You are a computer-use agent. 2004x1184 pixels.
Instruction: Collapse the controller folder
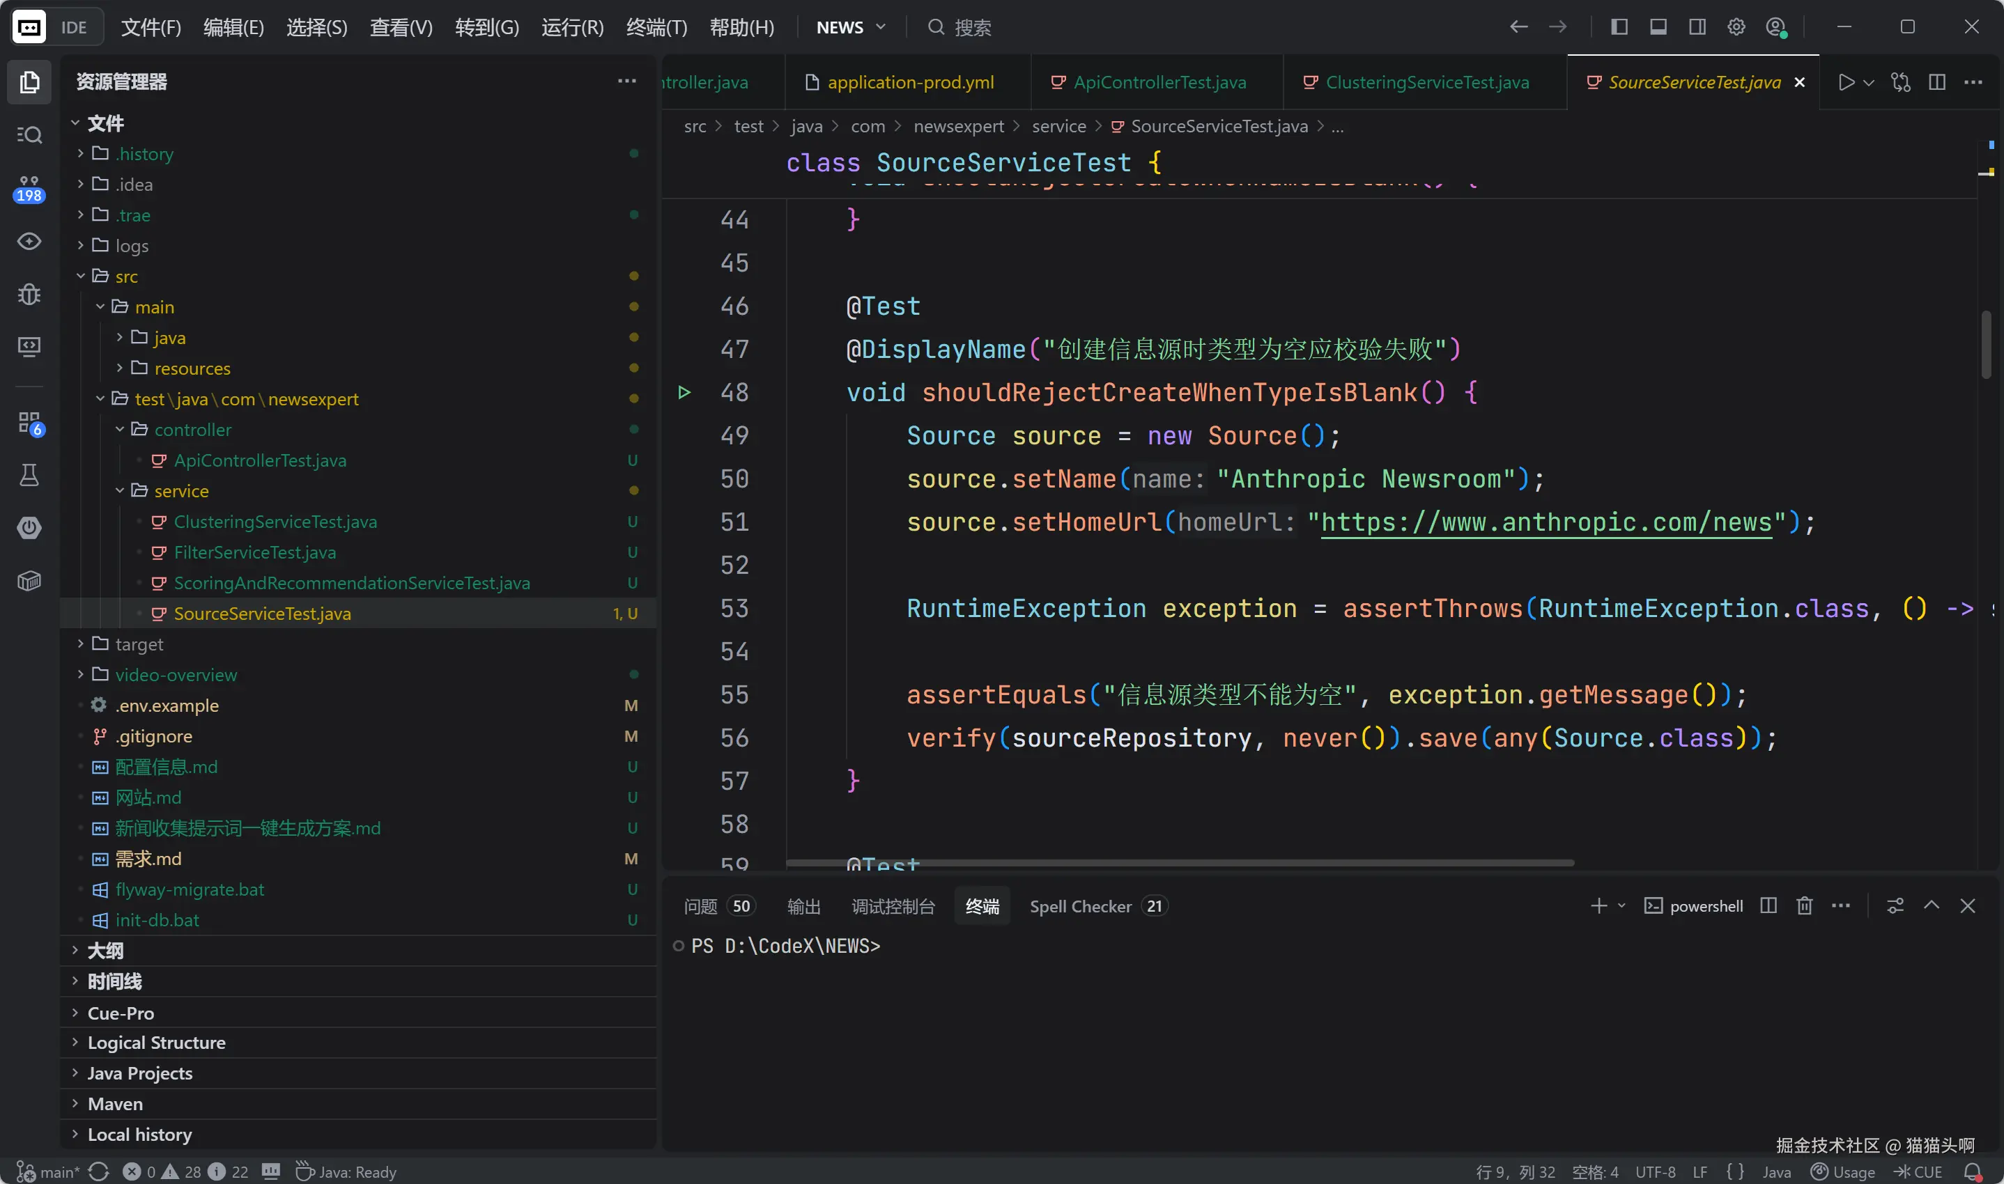click(x=120, y=429)
